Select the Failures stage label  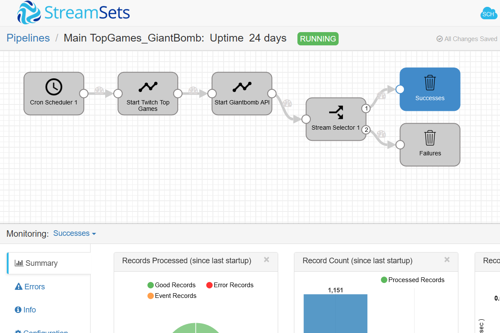pyautogui.click(x=430, y=153)
